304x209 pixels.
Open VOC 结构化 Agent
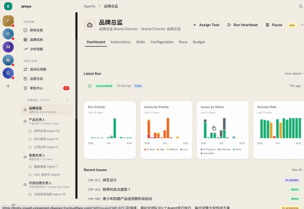click(x=47, y=175)
